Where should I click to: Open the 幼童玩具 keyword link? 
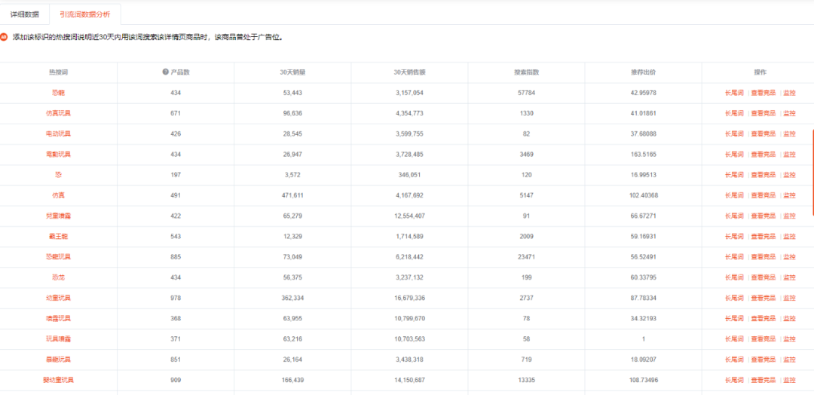point(58,298)
